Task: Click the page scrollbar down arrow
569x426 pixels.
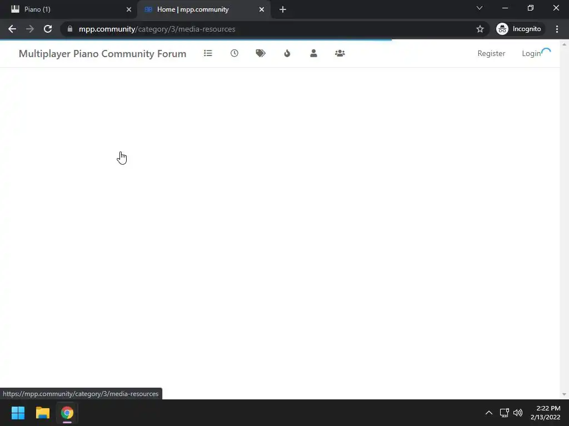Action: coord(564,394)
